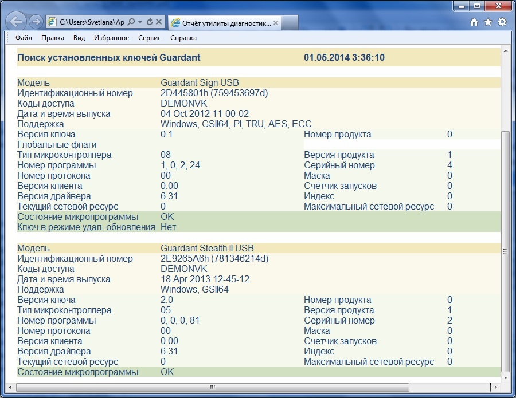Expand the address bar autocomplete dropdown arrow
516x398 pixels.
coord(140,22)
